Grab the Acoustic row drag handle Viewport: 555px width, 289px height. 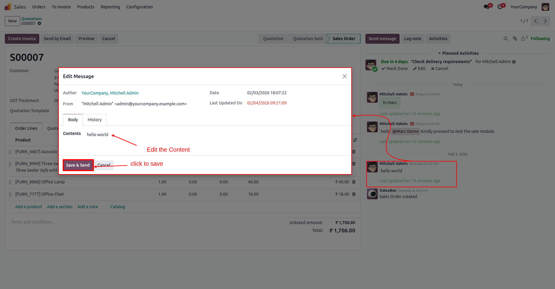10,152
